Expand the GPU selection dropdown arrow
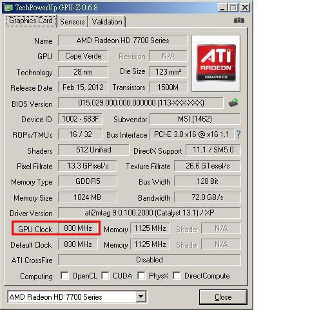The image size is (330, 310). pos(141,296)
